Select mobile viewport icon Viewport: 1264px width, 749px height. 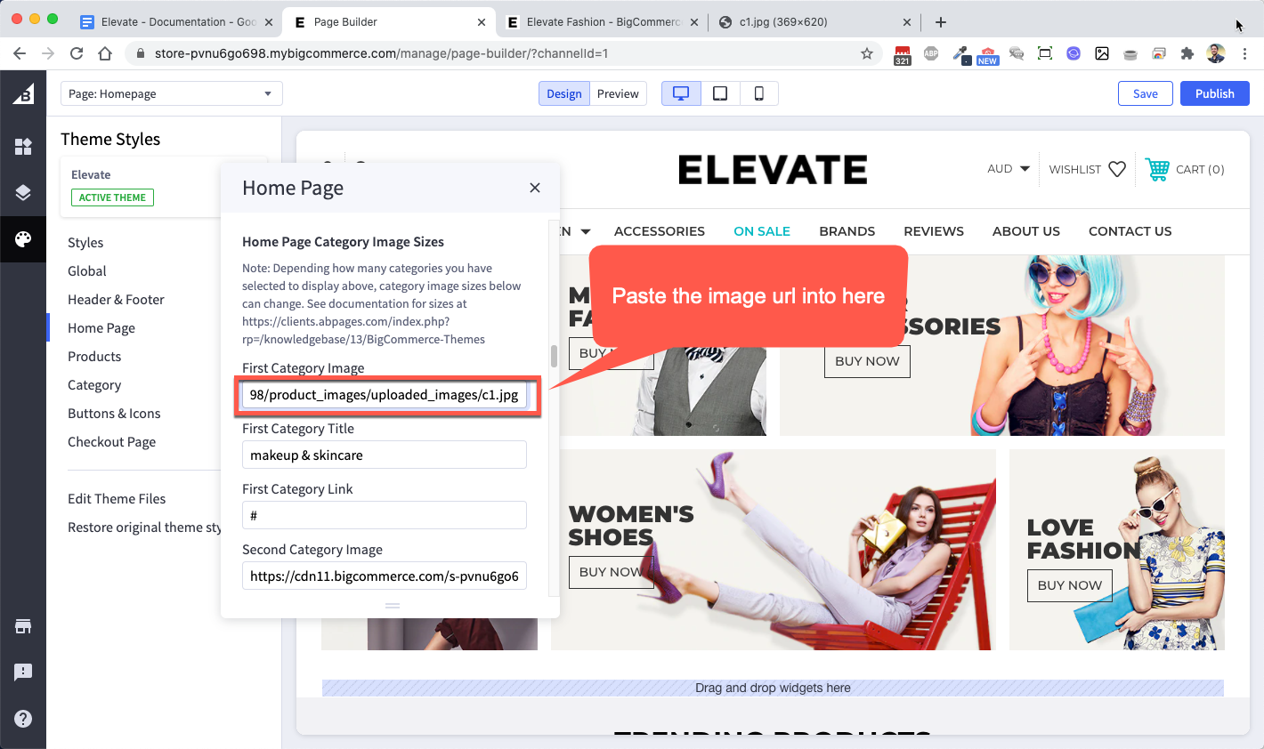coord(759,93)
